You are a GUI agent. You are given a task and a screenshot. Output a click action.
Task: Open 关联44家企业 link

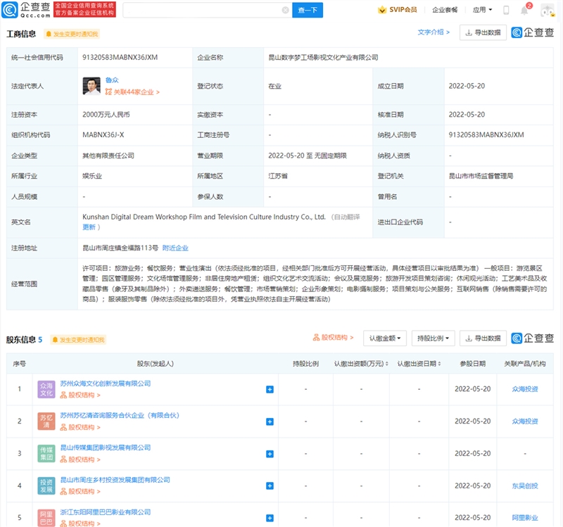[132, 92]
